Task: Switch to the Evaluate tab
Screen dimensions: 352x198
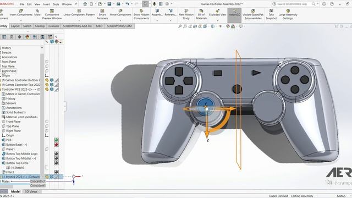Action: [54, 26]
